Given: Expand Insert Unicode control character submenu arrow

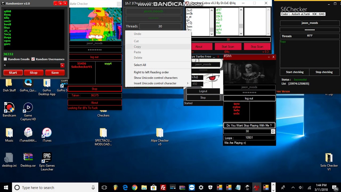Looking at the screenshot, I should coord(188,83).
